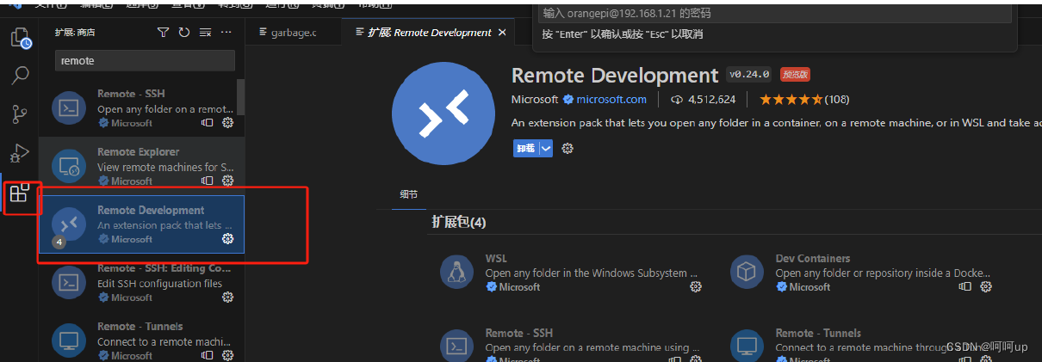This screenshot has width=1042, height=362.
Task: Click the 卸载 uninstall button
Action: tap(525, 149)
